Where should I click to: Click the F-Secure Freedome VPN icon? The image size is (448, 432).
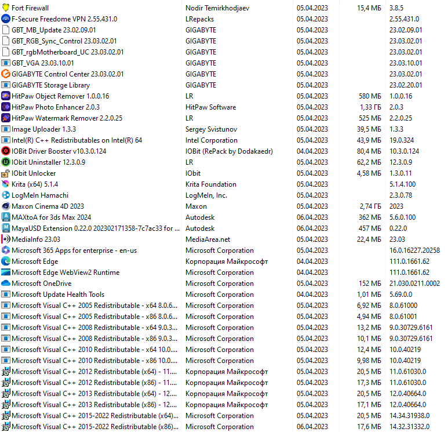pyautogui.click(x=6, y=19)
